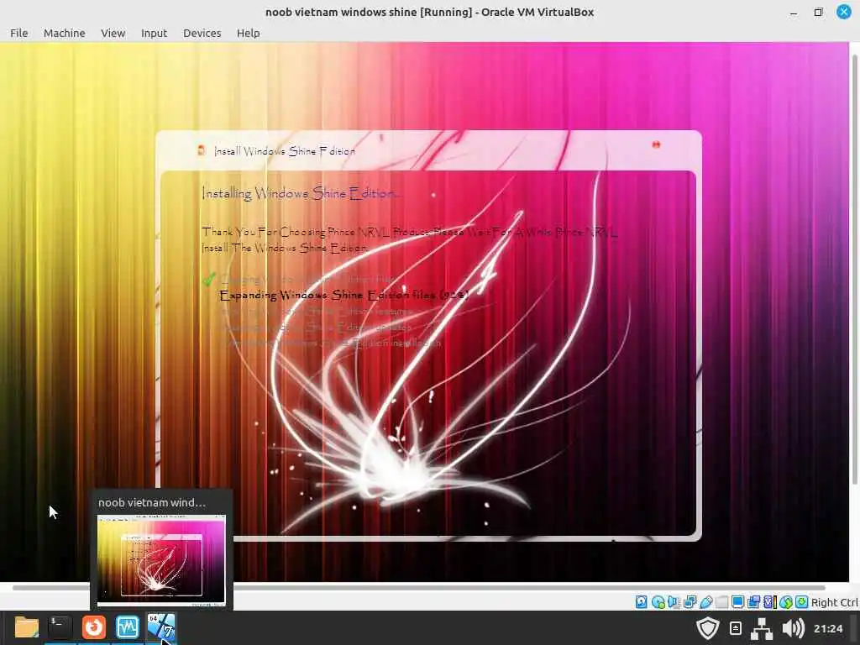This screenshot has height=645, width=860.
Task: Open the Devices menu
Action: click(x=202, y=33)
